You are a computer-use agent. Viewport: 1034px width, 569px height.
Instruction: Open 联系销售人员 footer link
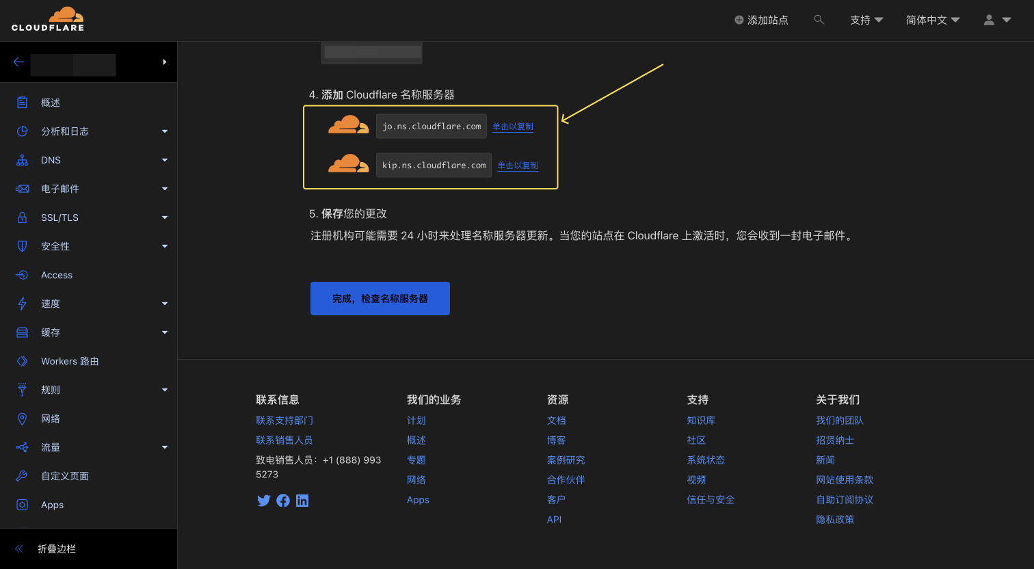(284, 440)
